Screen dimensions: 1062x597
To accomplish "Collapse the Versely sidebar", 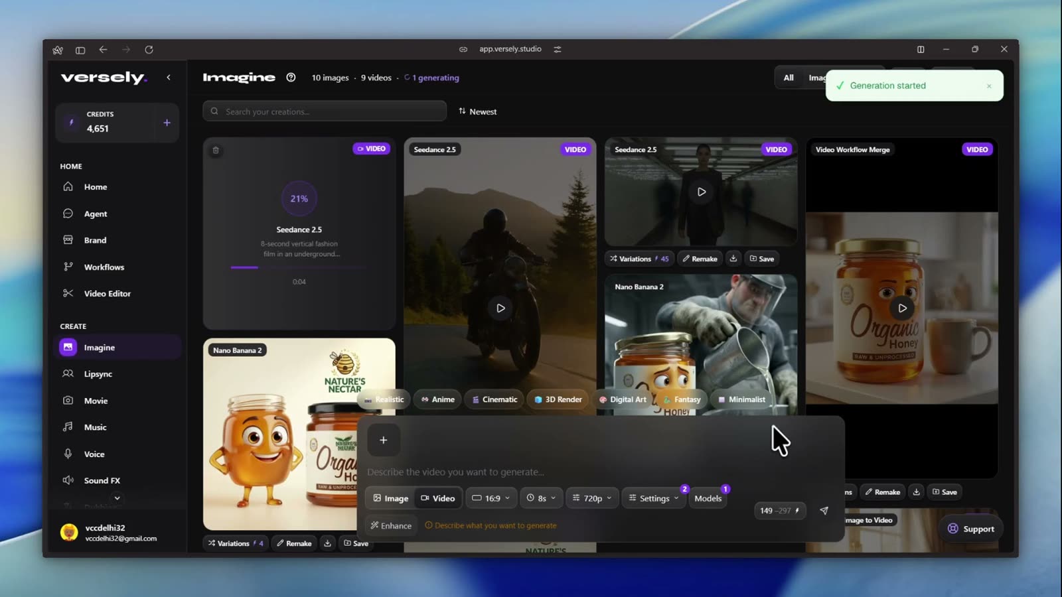I will 169,78.
